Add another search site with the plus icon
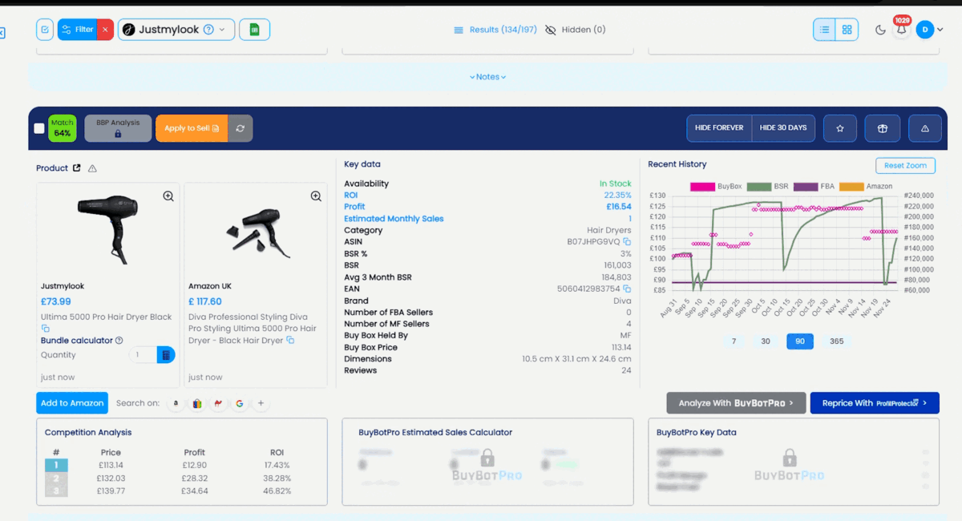 (x=261, y=403)
